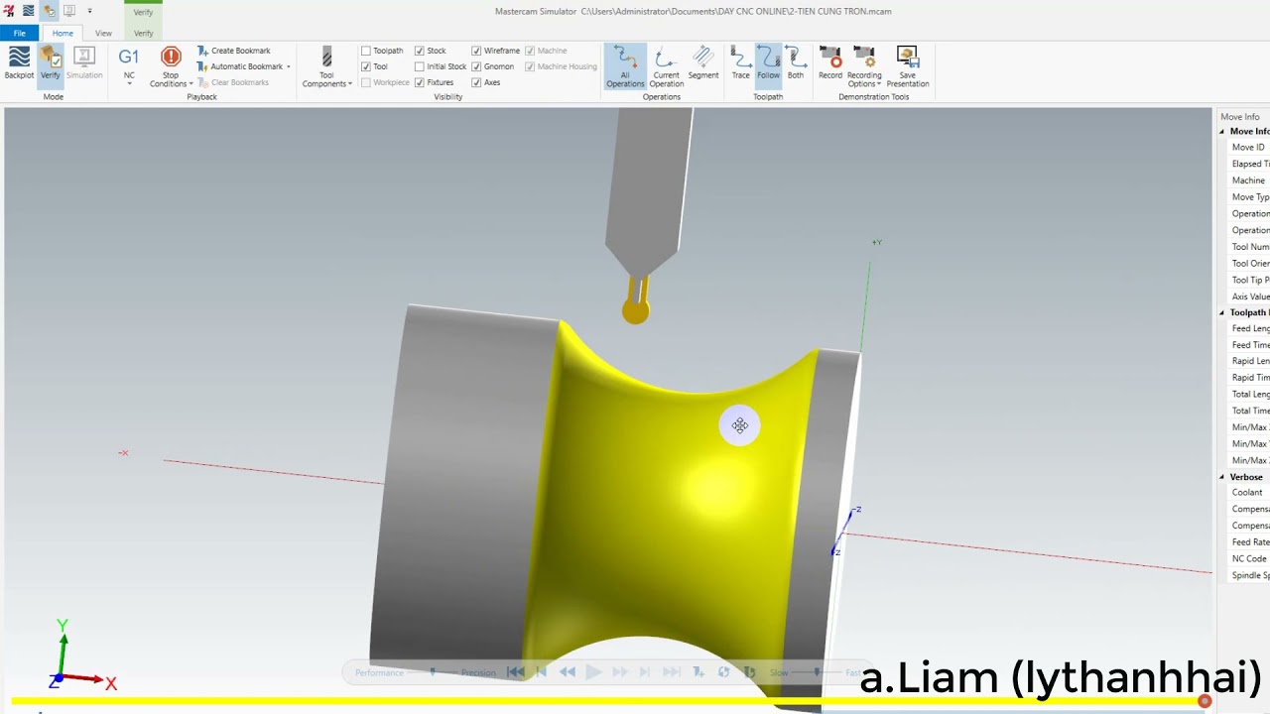Collapse the Toolpath Info section
1270x714 pixels.
tap(1222, 312)
